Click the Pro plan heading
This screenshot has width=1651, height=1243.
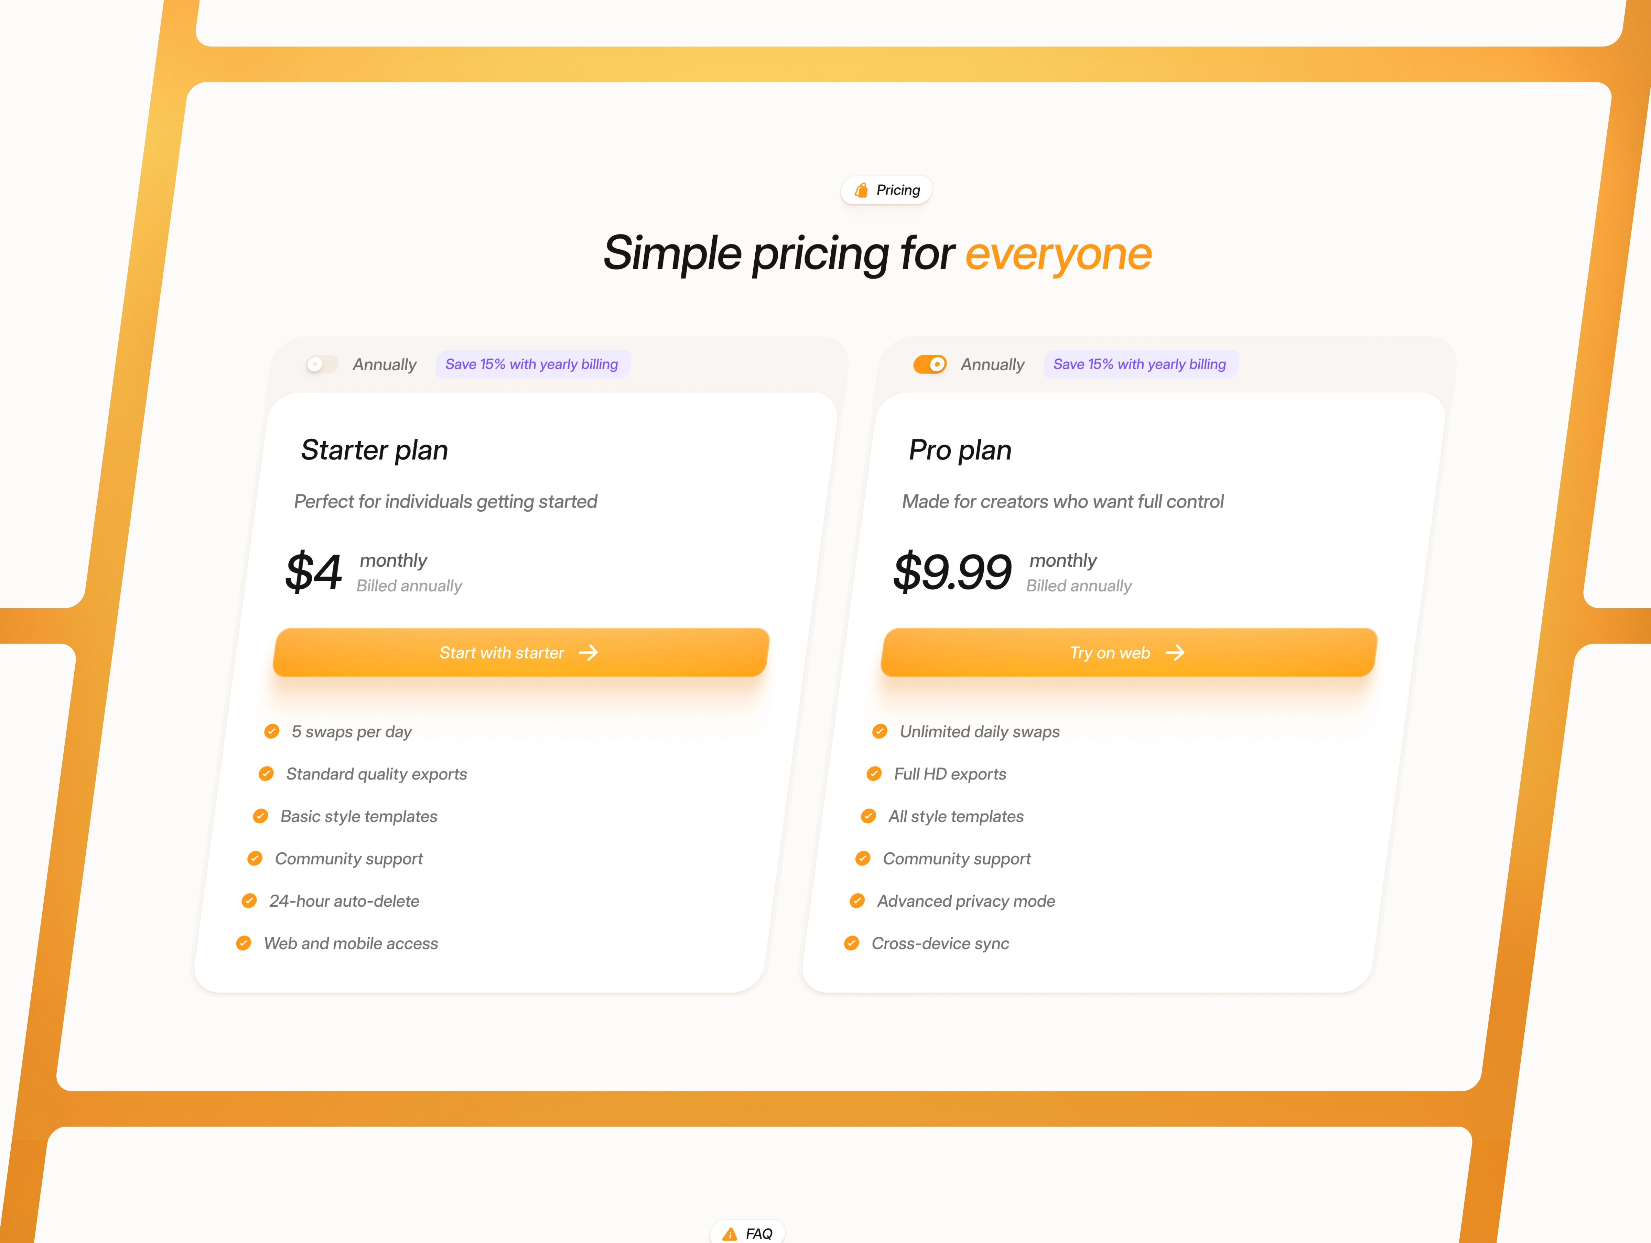point(960,450)
